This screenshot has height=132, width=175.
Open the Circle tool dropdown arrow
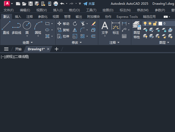(27, 36)
